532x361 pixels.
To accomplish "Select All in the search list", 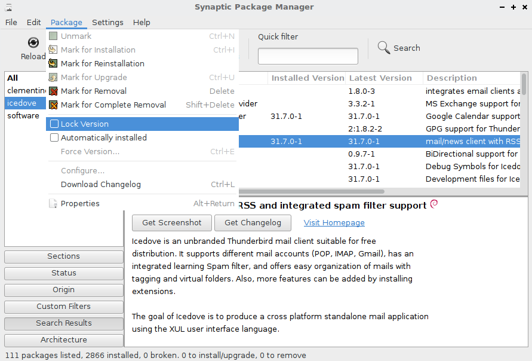I will (26, 78).
